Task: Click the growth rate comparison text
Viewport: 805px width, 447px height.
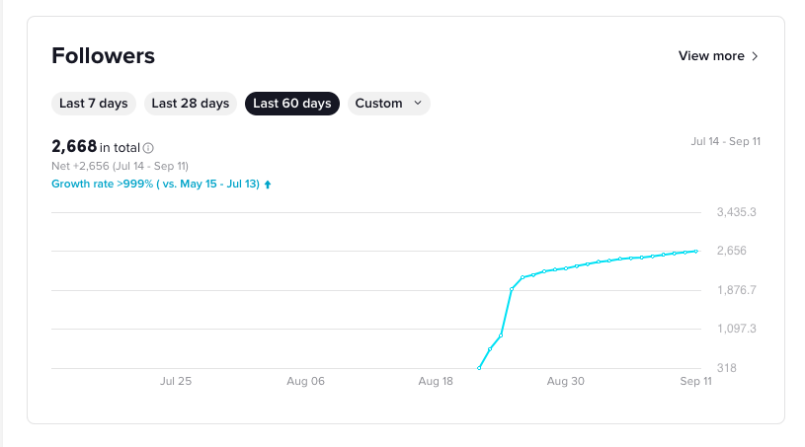Action: pyautogui.click(x=155, y=184)
